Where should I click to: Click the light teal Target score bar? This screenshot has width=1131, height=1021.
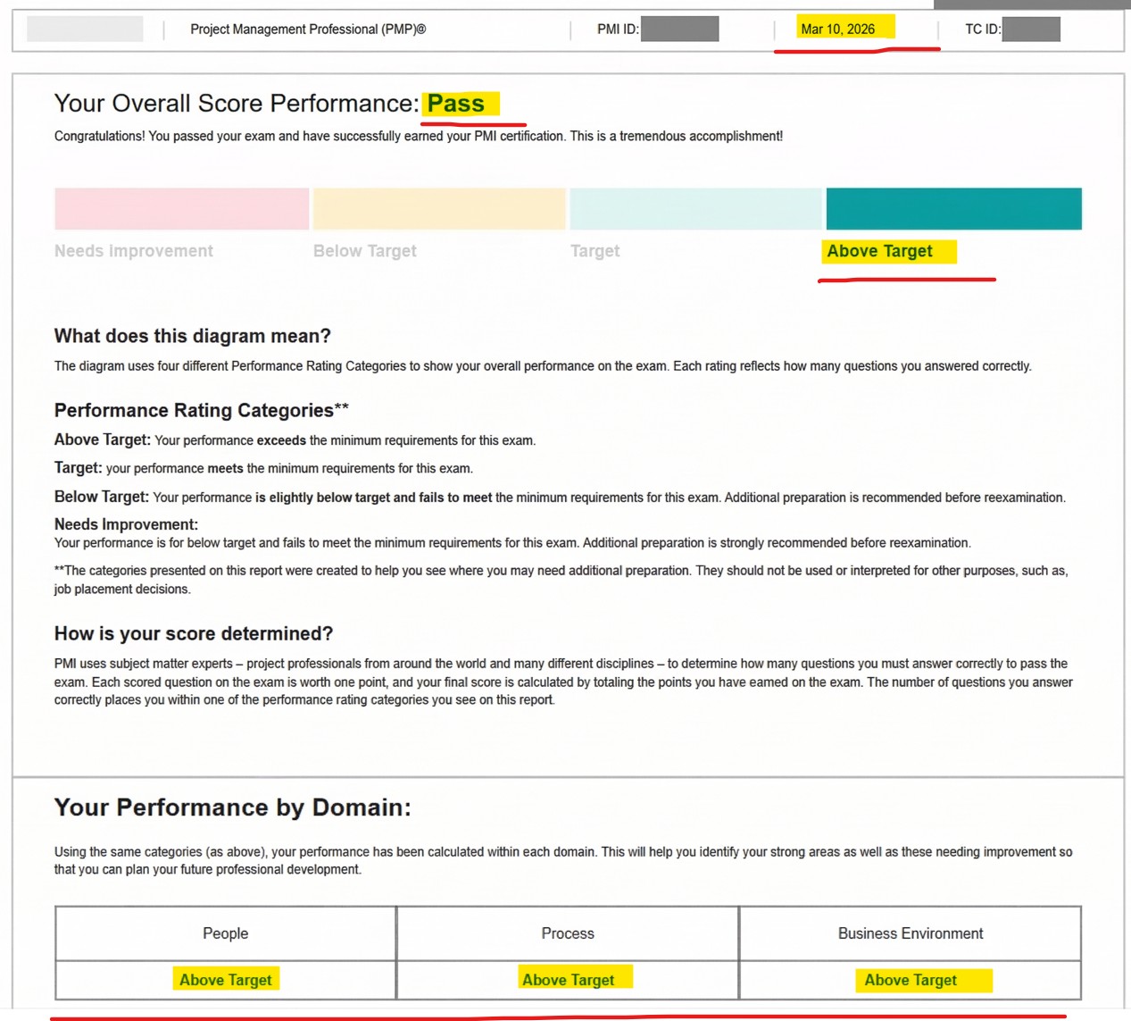695,208
